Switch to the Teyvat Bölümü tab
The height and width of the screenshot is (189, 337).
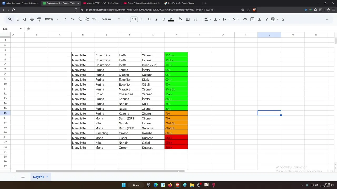click(142, 3)
